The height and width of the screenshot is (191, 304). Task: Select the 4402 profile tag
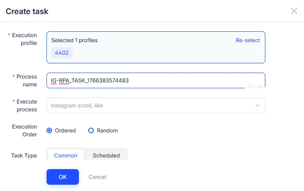pos(62,53)
